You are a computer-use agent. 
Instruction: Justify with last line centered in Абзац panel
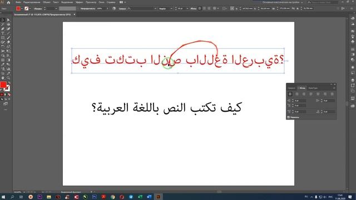(x=318, y=94)
